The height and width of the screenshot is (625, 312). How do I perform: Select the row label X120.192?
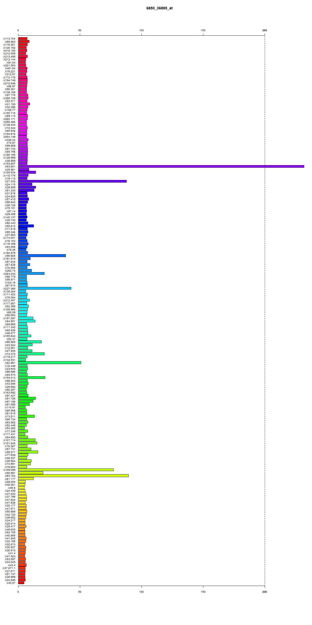(x=9, y=48)
